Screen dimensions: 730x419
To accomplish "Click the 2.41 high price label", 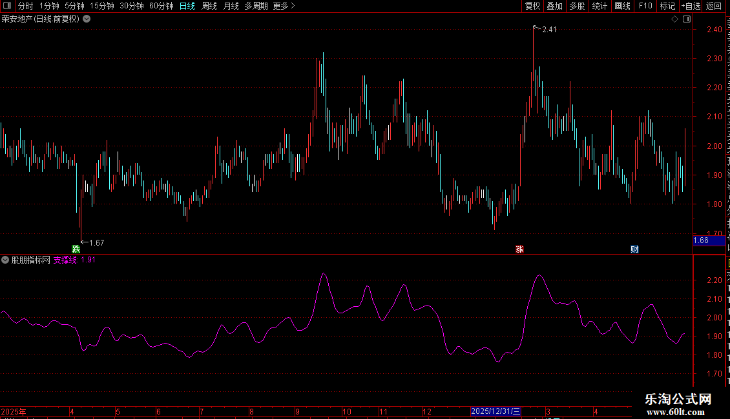I will click(549, 30).
